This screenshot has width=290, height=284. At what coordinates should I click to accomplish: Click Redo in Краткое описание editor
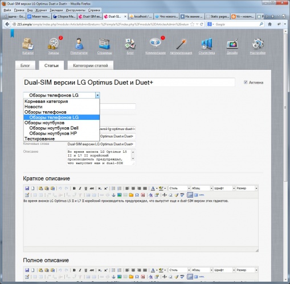[66, 188]
